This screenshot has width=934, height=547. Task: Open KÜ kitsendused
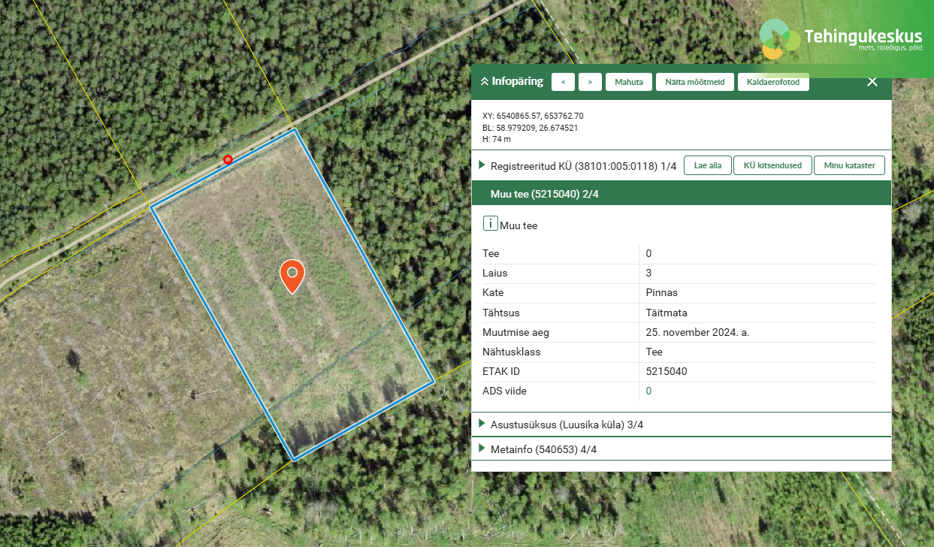[x=772, y=165]
